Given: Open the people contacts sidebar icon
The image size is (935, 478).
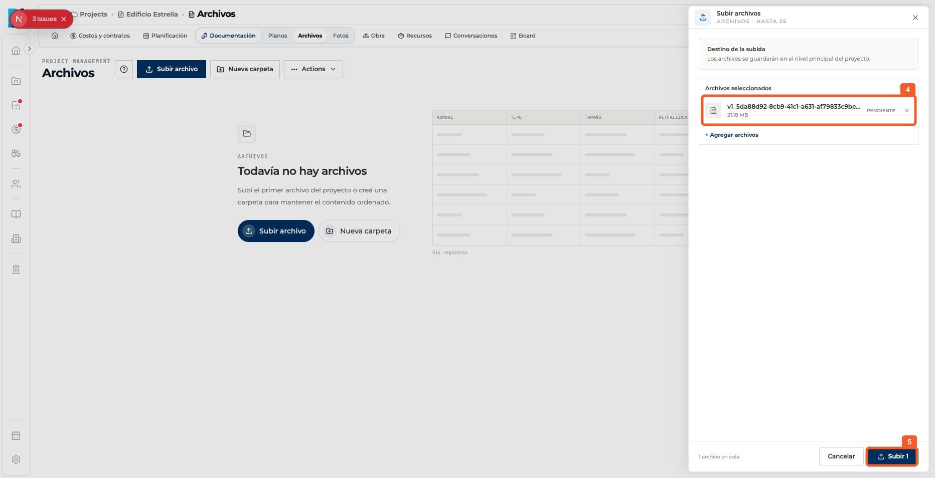Looking at the screenshot, I should 16,184.
